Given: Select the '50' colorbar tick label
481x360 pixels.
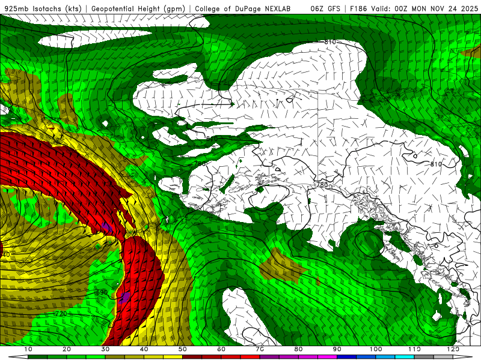Looking at the screenshot, I should [x=183, y=349].
